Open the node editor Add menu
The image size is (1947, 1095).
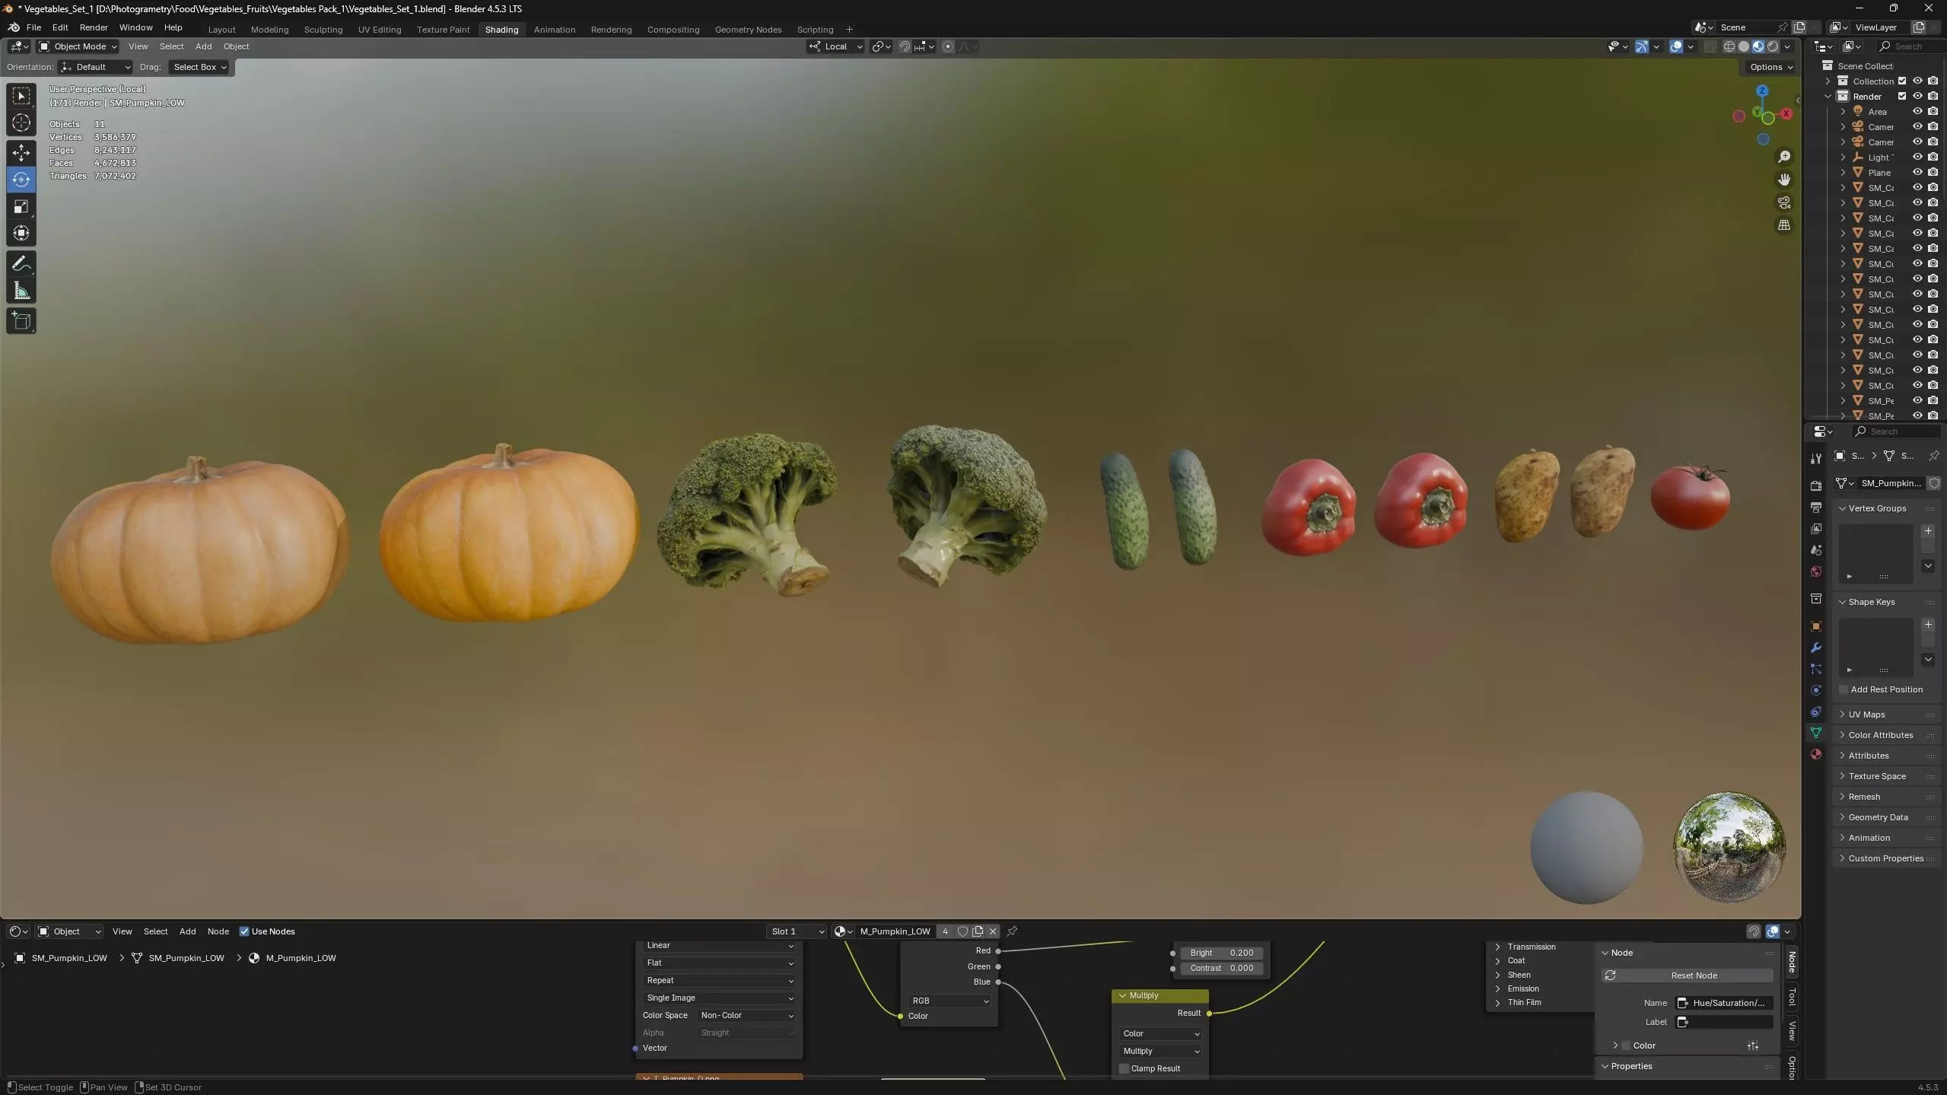[187, 931]
